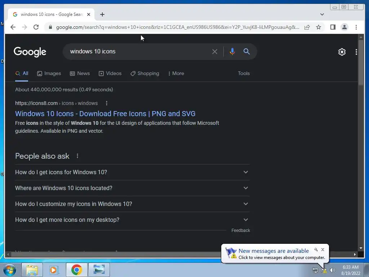Click Chrome taskbar button
This screenshot has height=277, width=369.
point(76,270)
